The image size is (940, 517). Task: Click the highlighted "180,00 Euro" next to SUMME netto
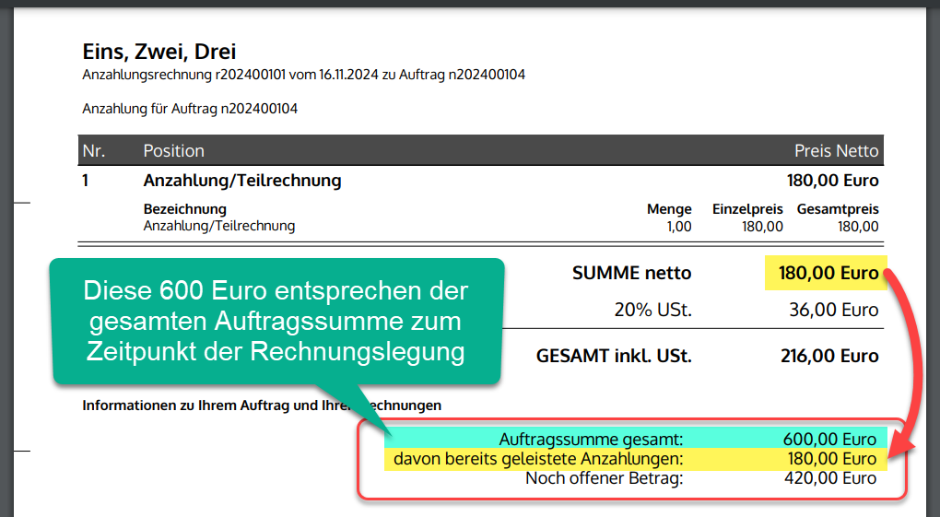click(x=828, y=273)
